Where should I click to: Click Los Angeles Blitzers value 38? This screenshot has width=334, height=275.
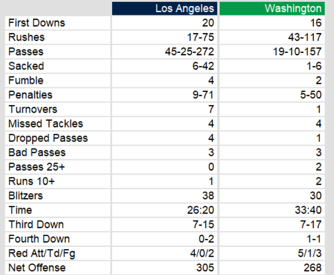point(208,196)
